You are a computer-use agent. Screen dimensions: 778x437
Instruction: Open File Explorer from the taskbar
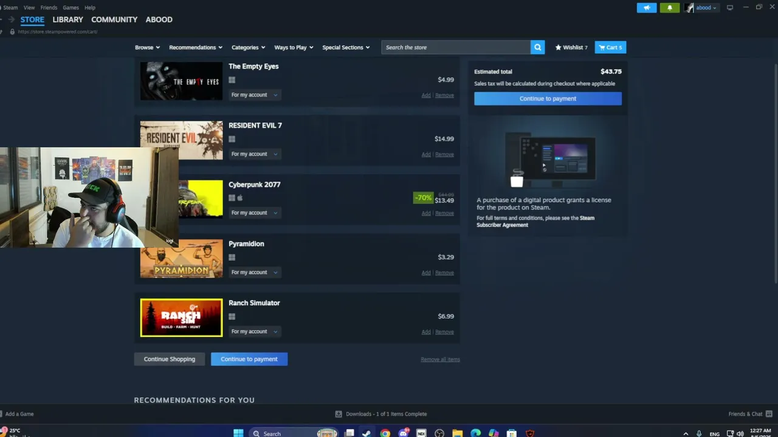tap(457, 433)
